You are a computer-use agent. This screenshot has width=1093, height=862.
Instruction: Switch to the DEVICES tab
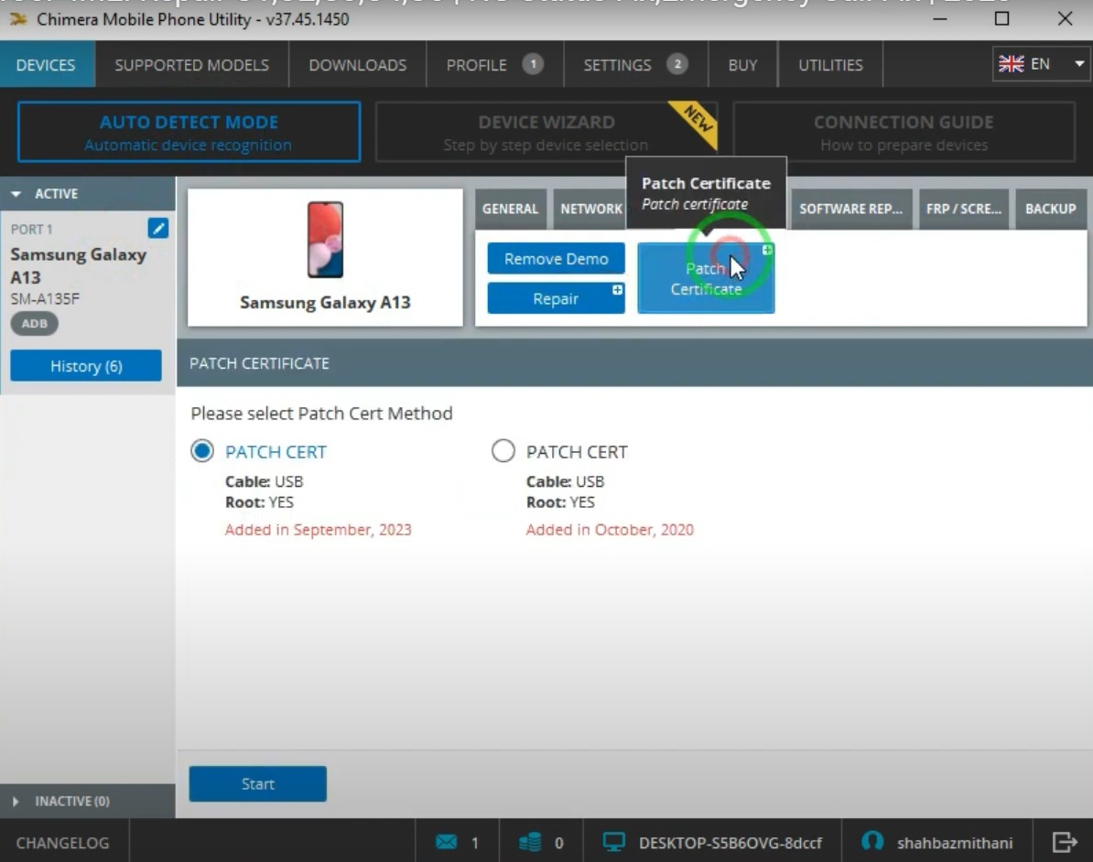point(46,65)
